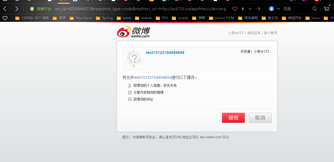Click the green security shield icon

pyautogui.click(x=32, y=9)
